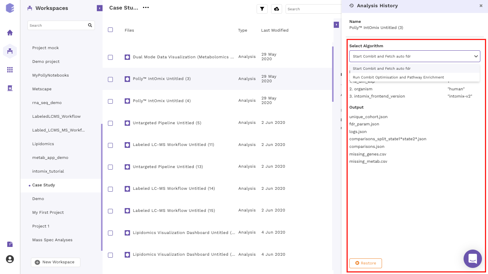
Task: Click the unique_cohort.json output file
Action: click(x=368, y=117)
